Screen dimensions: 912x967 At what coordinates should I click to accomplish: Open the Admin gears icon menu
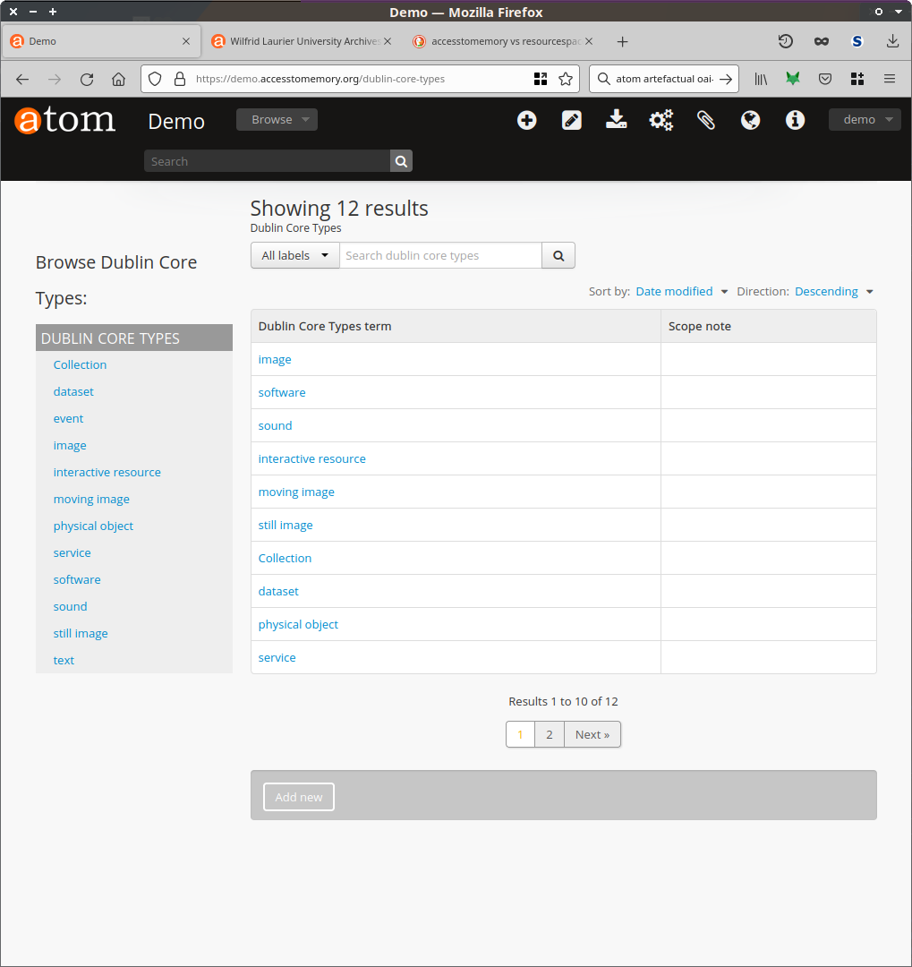tap(661, 120)
